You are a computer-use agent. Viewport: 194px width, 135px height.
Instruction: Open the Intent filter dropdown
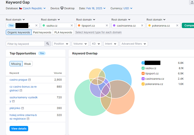click(111, 44)
